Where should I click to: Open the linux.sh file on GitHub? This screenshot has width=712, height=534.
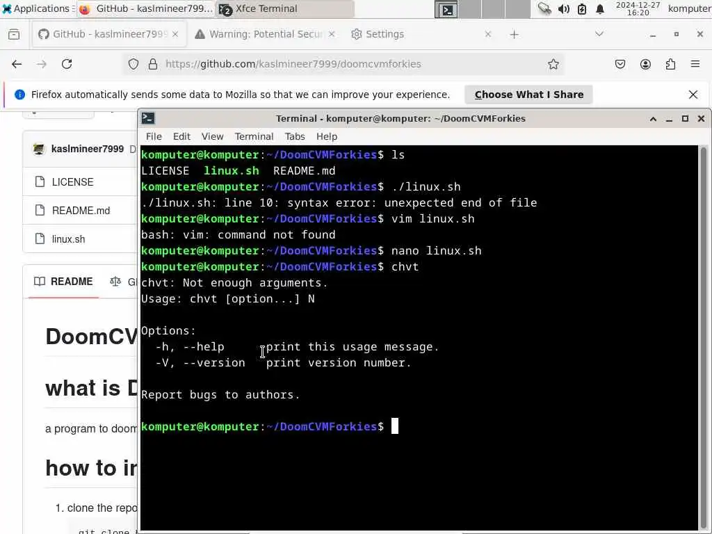pyautogui.click(x=68, y=239)
